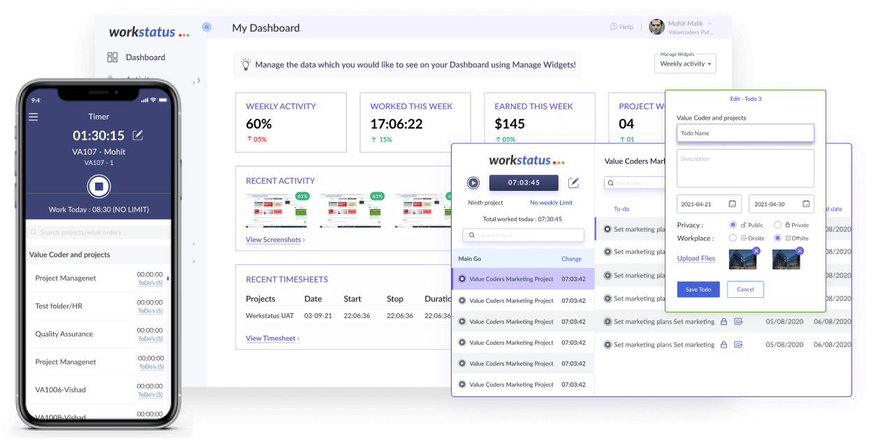
Task: Select the Private privacy radio button
Action: 777,225
